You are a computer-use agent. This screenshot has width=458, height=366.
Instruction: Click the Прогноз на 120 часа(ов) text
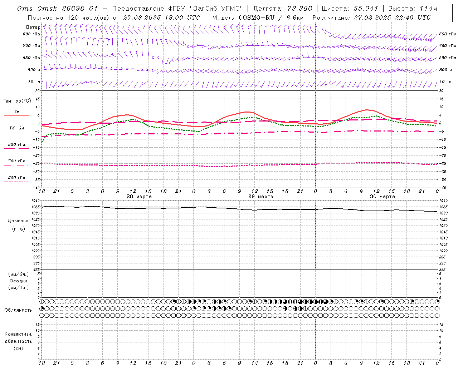coord(69,17)
